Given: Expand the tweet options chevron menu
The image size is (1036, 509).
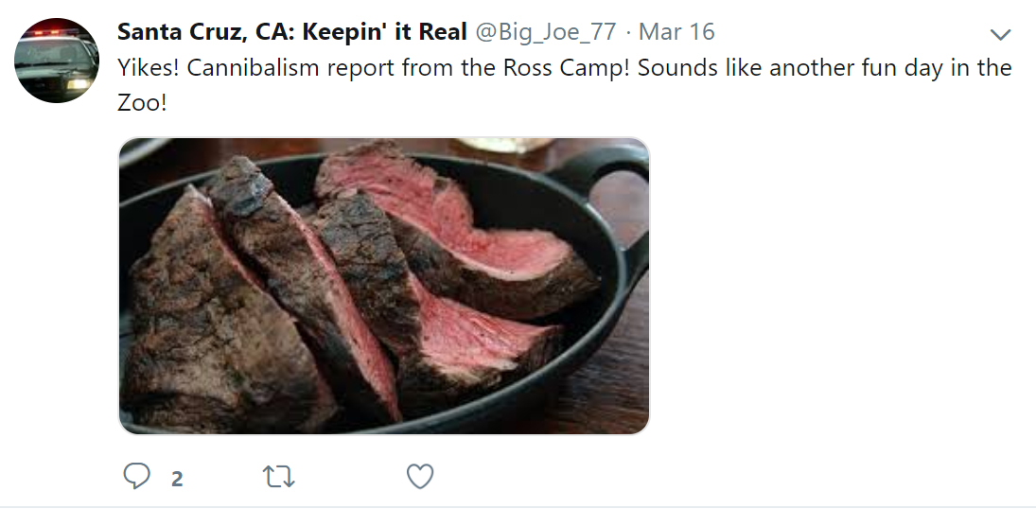Looking at the screenshot, I should pos(1000,35).
